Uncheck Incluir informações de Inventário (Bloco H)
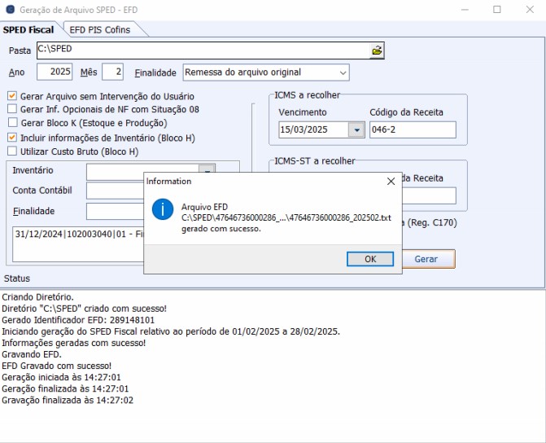The image size is (546, 443). tap(12, 138)
